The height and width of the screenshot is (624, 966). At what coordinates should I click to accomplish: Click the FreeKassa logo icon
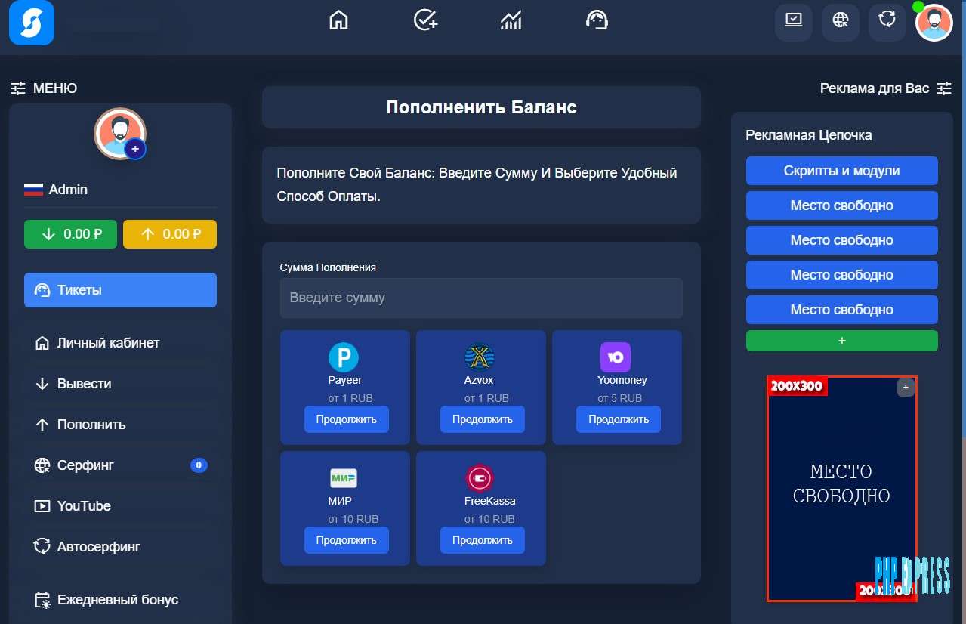pos(480,478)
